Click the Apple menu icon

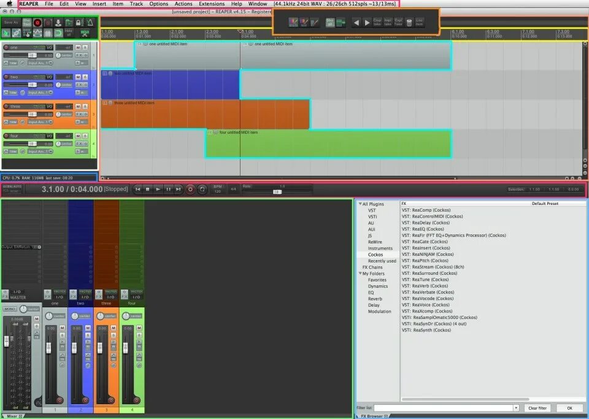(x=9, y=4)
